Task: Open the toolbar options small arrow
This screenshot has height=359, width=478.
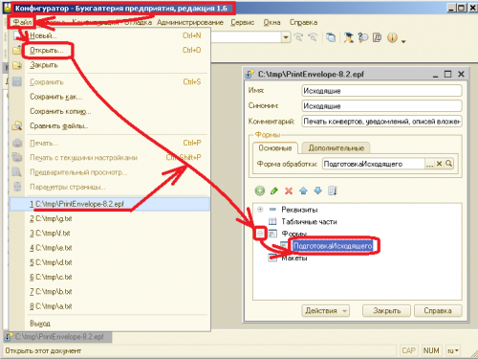Action: 403,41
